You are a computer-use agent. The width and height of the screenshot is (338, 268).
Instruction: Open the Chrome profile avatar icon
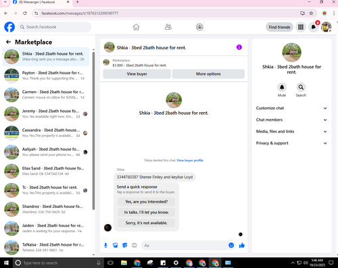324,14
